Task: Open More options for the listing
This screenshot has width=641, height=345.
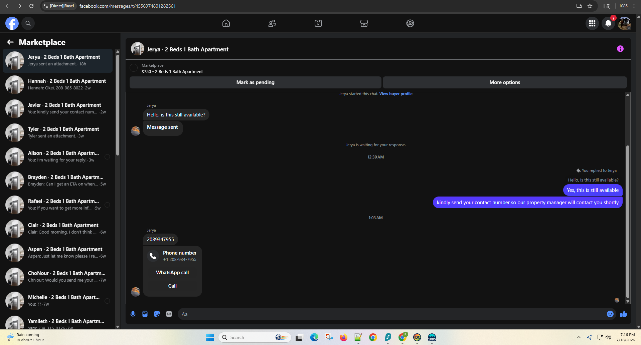Action: pyautogui.click(x=505, y=82)
